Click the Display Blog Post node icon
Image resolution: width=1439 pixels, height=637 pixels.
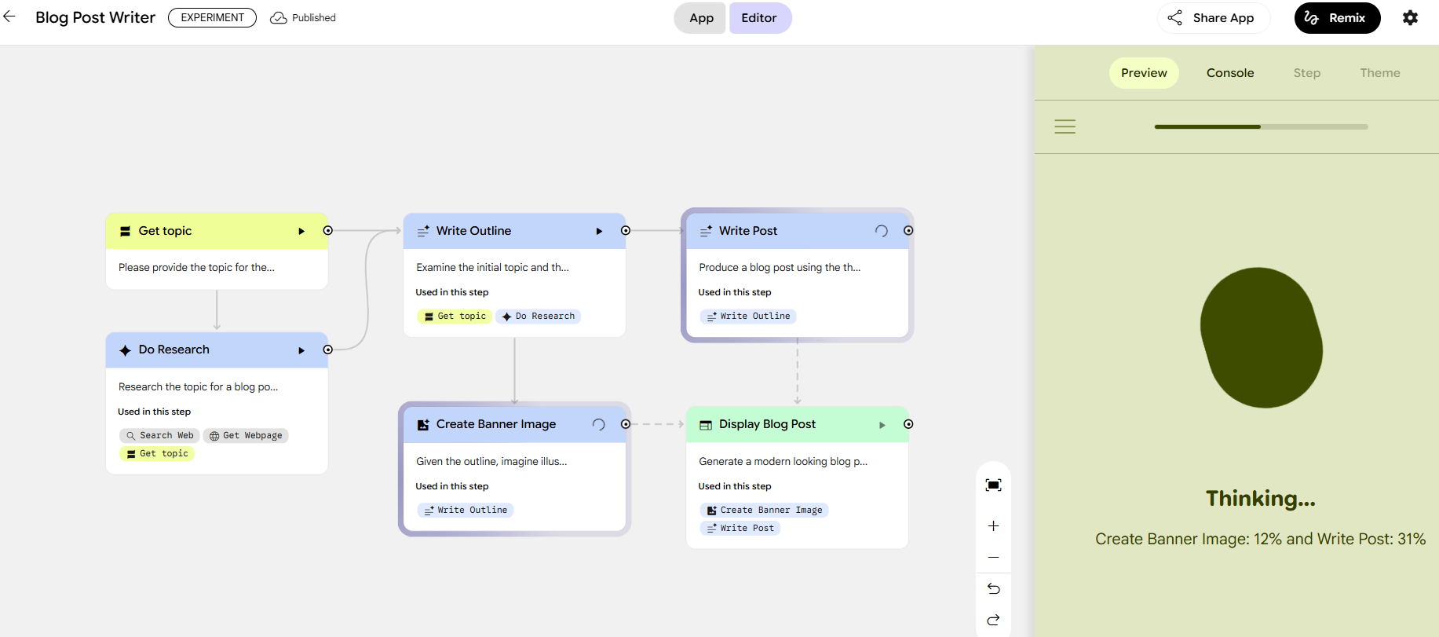pos(706,425)
